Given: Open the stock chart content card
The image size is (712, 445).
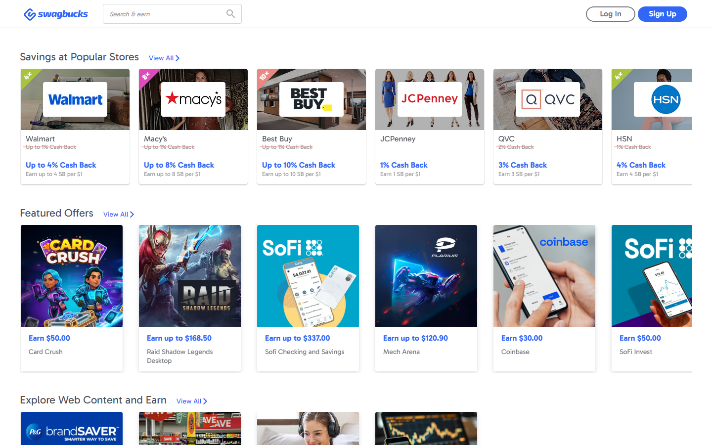Looking at the screenshot, I should pyautogui.click(x=426, y=428).
